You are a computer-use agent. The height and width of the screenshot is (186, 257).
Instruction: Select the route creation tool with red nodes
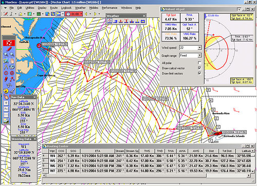[x=12, y=79]
